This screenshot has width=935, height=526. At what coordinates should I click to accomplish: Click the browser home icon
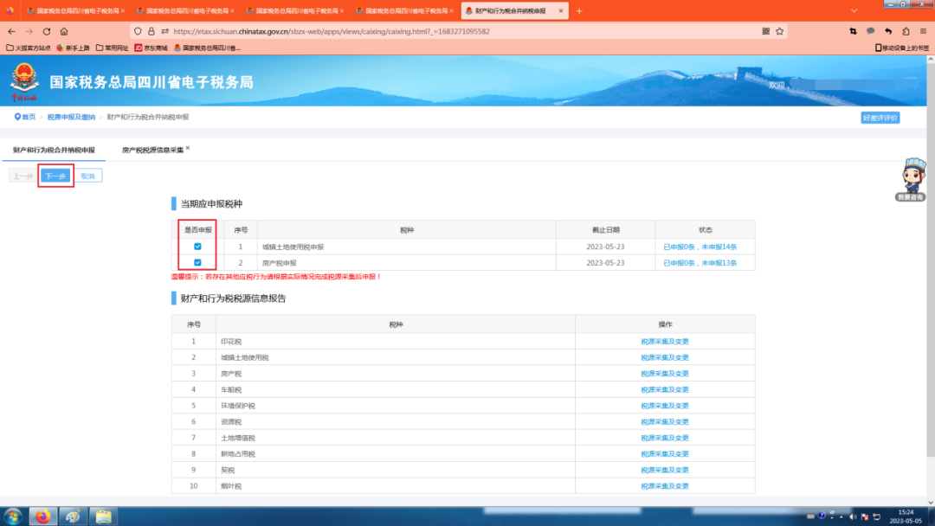64,31
